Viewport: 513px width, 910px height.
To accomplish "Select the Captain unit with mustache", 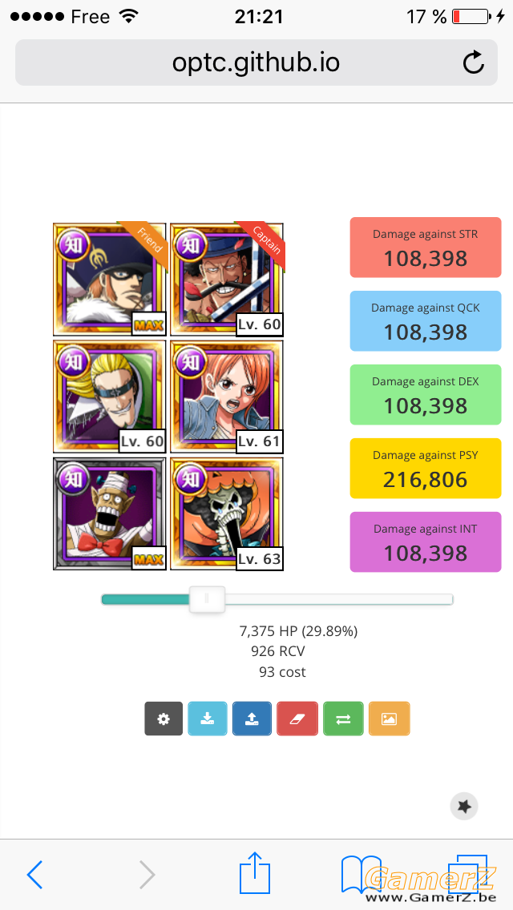I will click(x=227, y=279).
